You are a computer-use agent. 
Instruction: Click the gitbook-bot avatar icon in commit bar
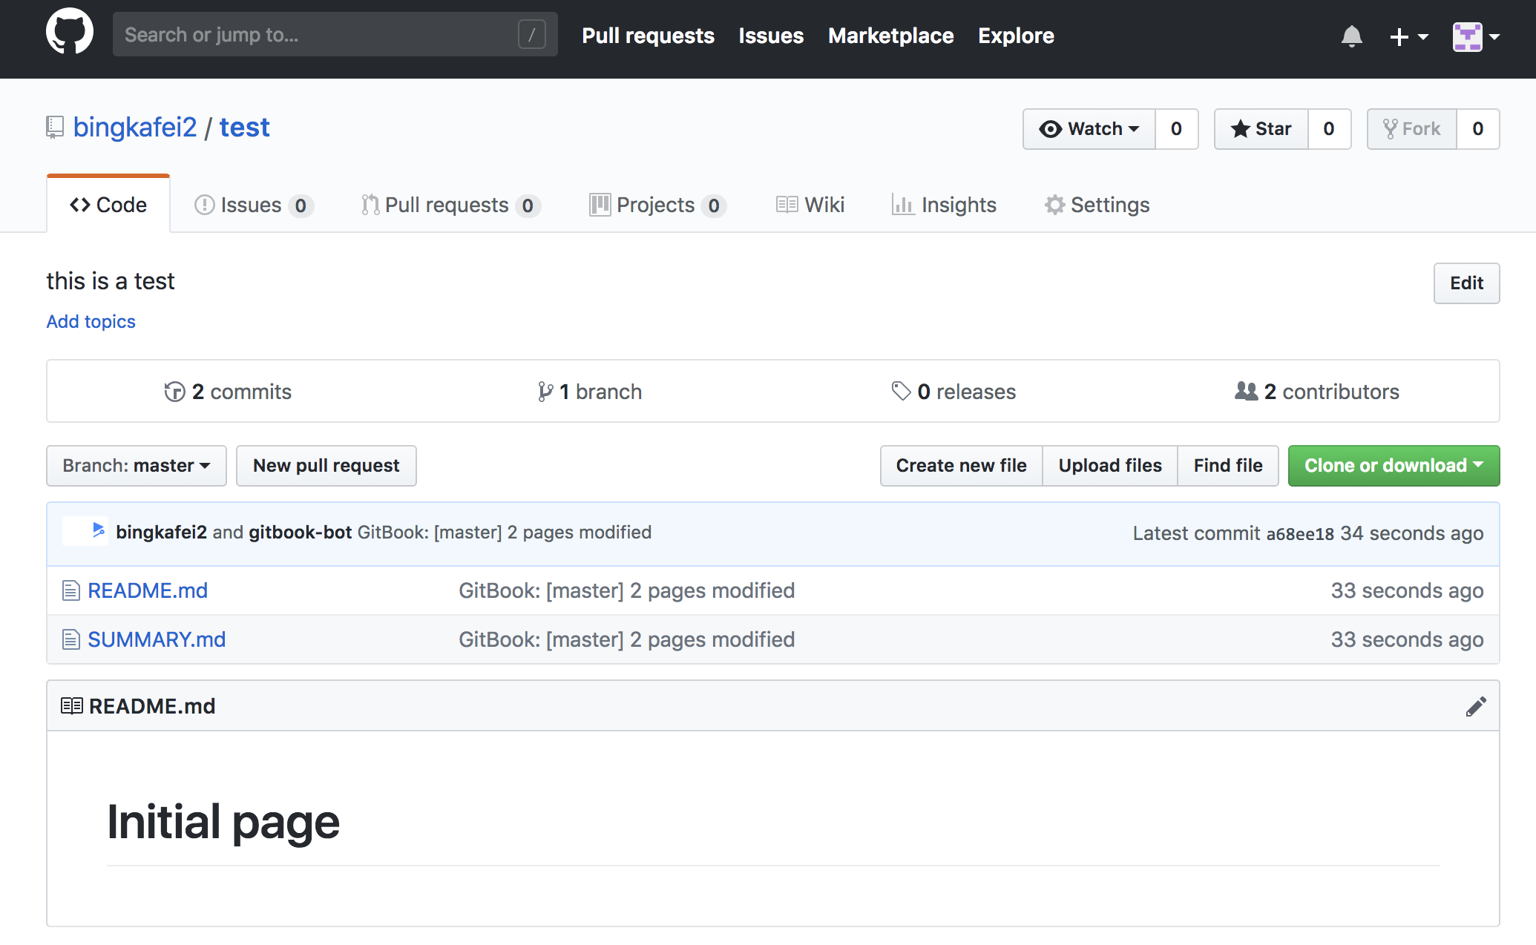pyautogui.click(x=98, y=530)
